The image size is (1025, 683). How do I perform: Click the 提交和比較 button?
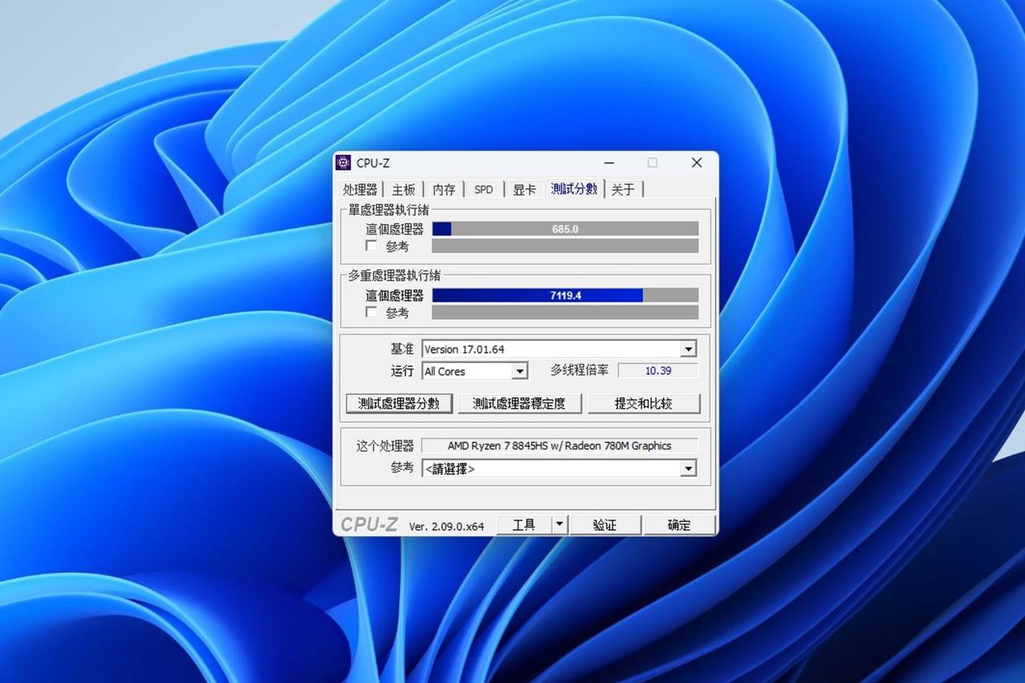point(644,404)
